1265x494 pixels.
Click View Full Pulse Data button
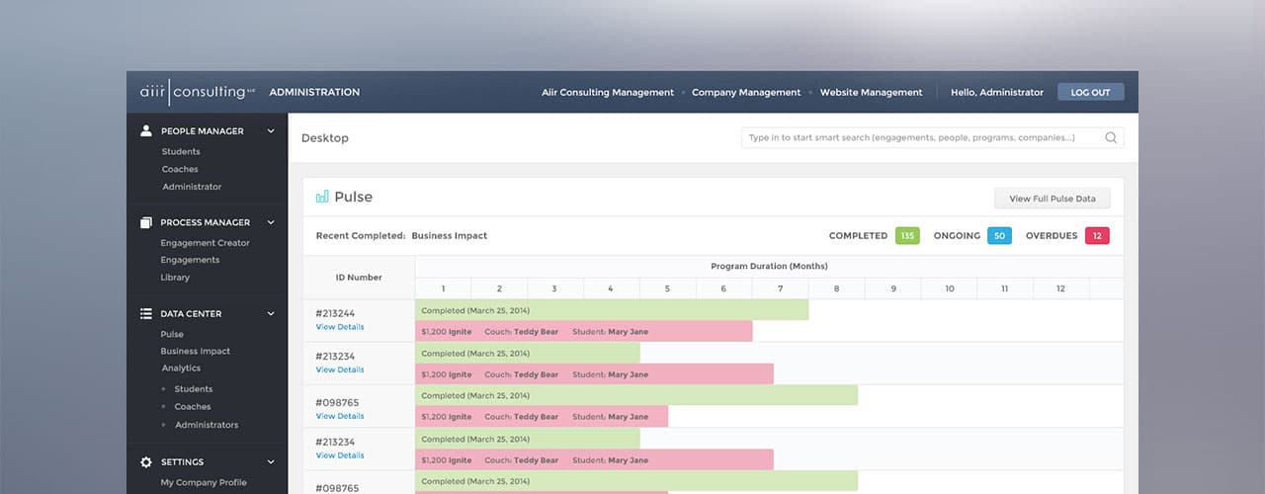[x=1053, y=199]
